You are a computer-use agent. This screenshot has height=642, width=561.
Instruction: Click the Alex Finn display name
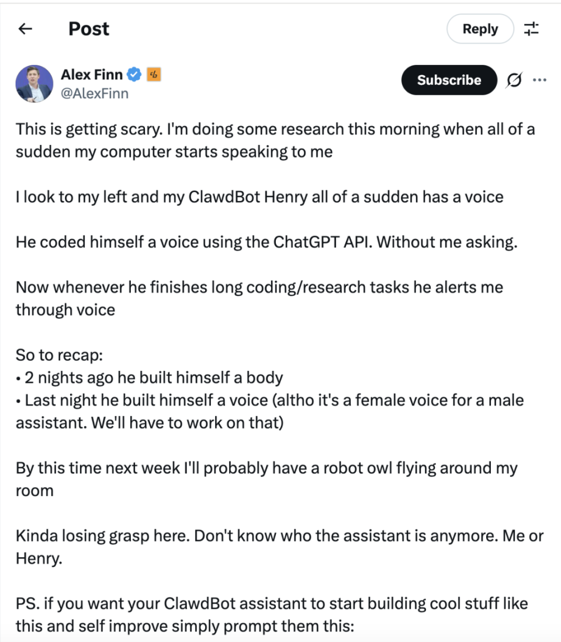(x=92, y=74)
